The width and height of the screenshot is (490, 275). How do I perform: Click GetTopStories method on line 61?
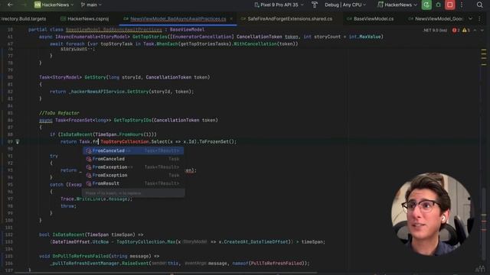[149, 37]
